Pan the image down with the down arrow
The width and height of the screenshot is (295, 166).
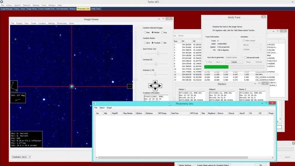coord(155,89)
